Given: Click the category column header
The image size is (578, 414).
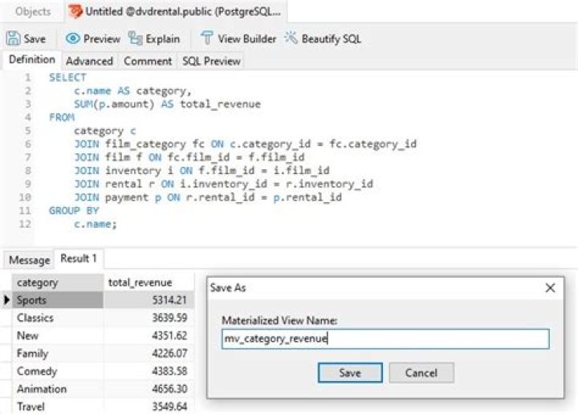Looking at the screenshot, I should pyautogui.click(x=58, y=282).
